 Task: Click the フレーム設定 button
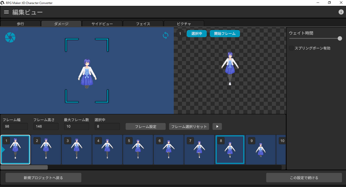click(145, 126)
